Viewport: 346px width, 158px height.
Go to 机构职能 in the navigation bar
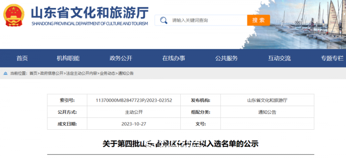point(68,59)
